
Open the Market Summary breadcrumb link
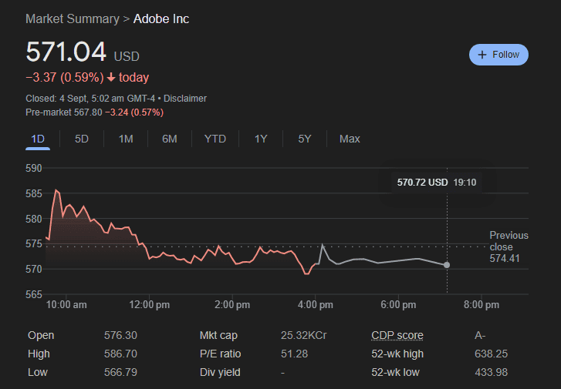pyautogui.click(x=73, y=19)
